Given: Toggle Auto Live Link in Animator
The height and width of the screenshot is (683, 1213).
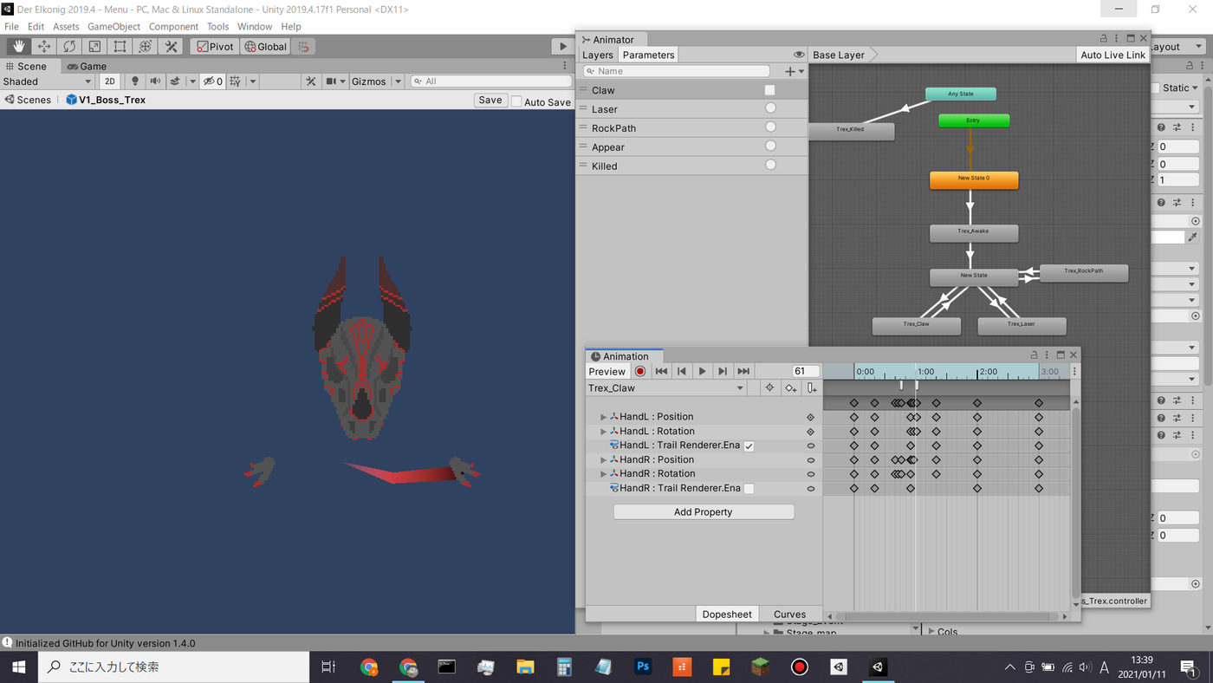Looking at the screenshot, I should click(x=1112, y=55).
